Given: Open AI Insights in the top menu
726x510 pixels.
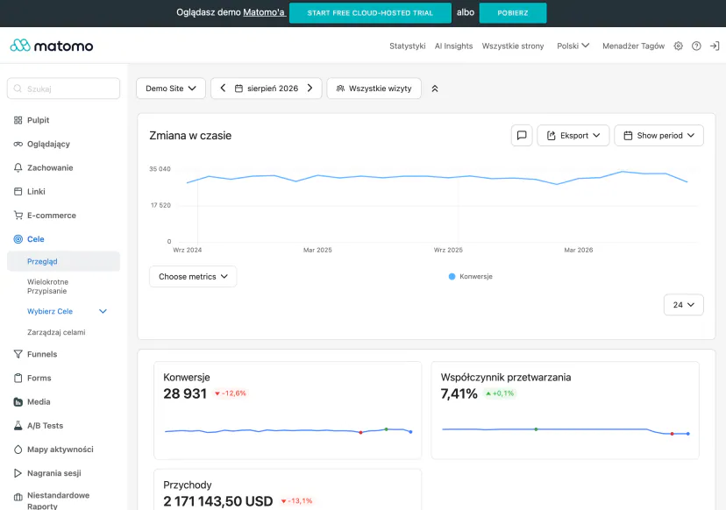Looking at the screenshot, I should 454,46.
